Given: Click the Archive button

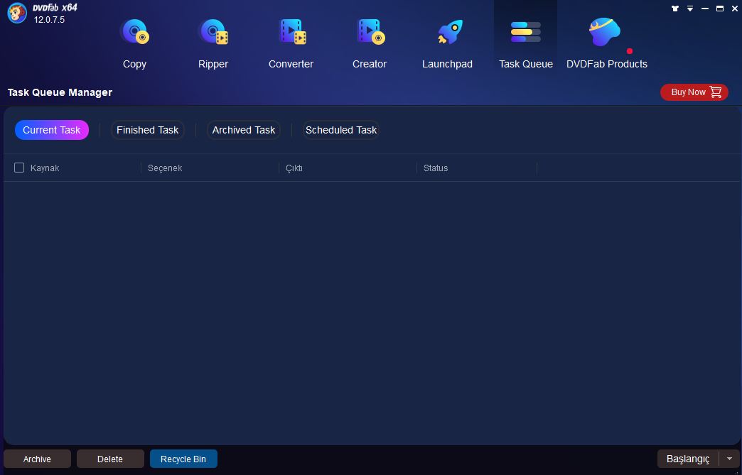Looking at the screenshot, I should 37,459.
